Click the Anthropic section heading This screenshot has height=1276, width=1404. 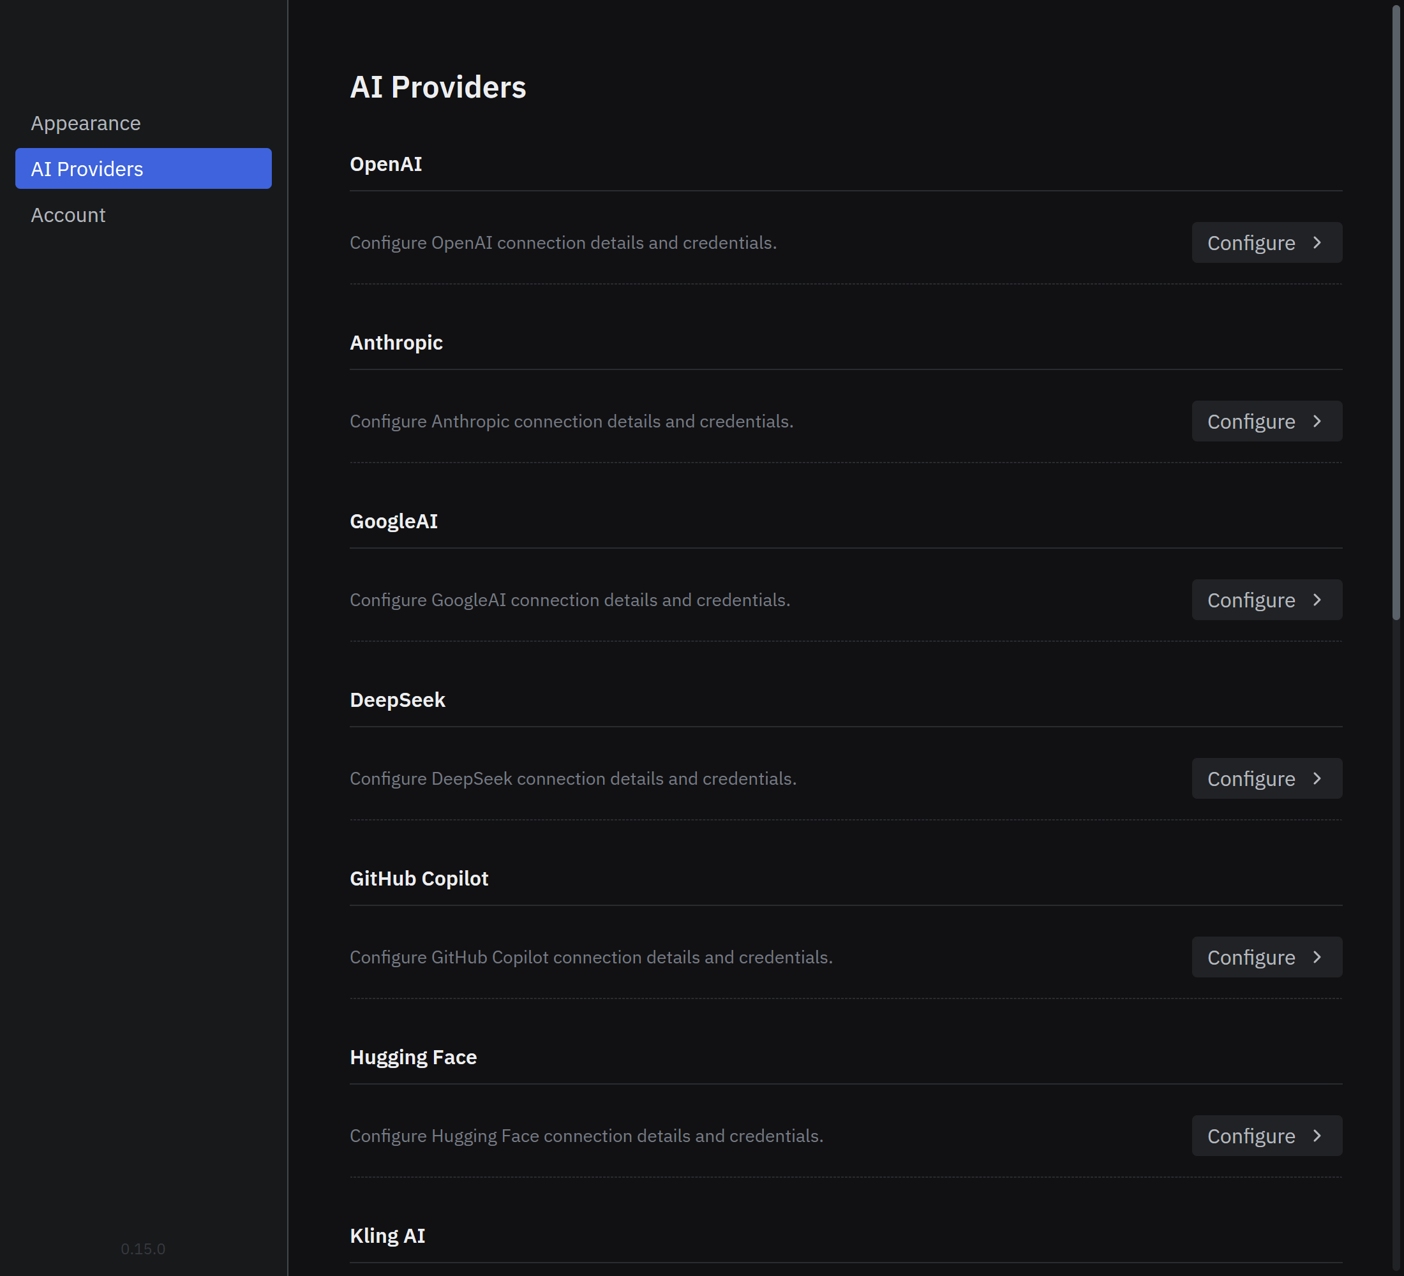click(396, 343)
